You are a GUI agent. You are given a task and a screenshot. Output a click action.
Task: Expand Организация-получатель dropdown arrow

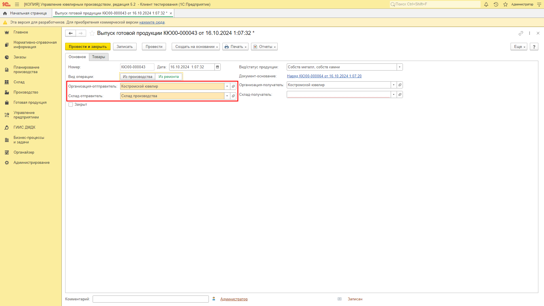394,85
